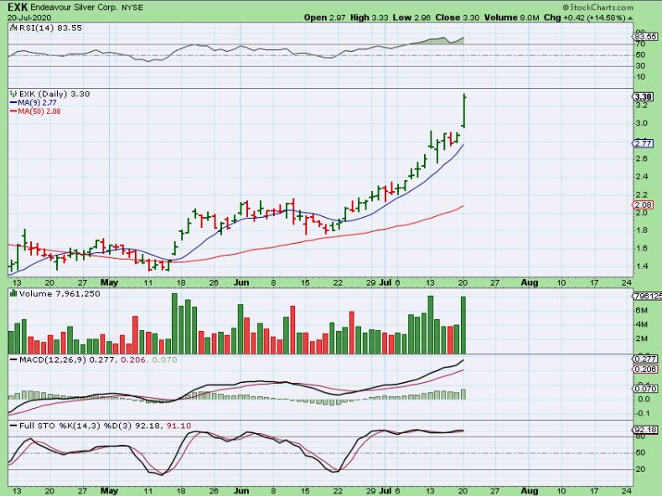Click the tall green July 20 price candle
Image resolution: width=662 pixels, height=496 pixels.
[x=464, y=111]
